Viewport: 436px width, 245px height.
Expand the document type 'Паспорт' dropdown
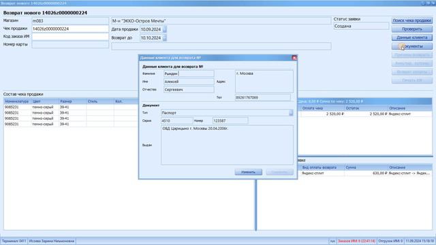[x=291, y=113]
